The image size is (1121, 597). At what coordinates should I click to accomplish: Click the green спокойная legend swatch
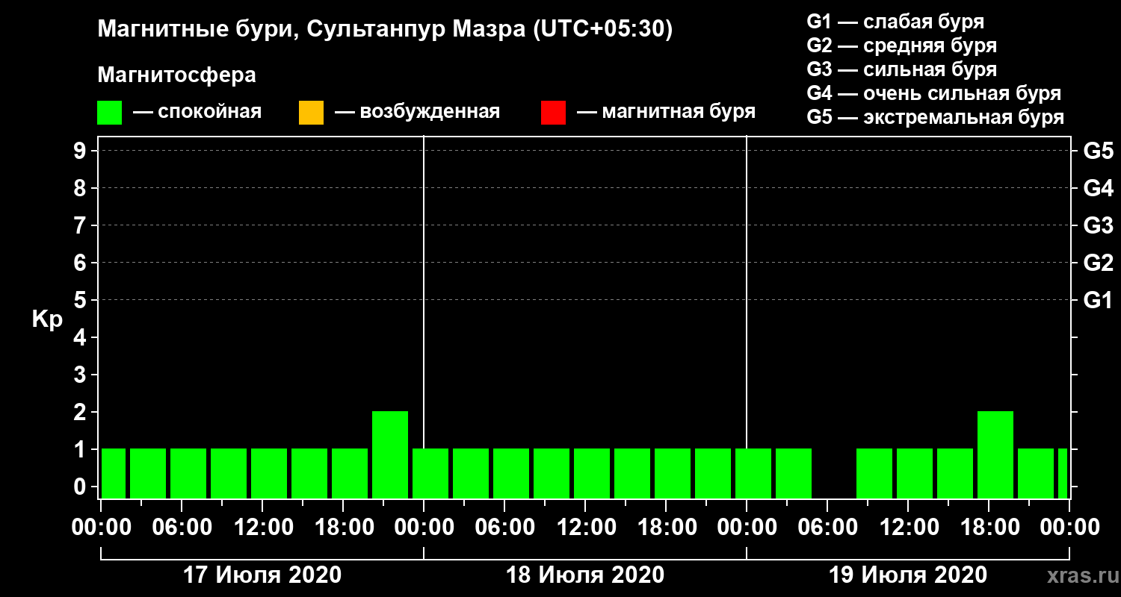109,113
